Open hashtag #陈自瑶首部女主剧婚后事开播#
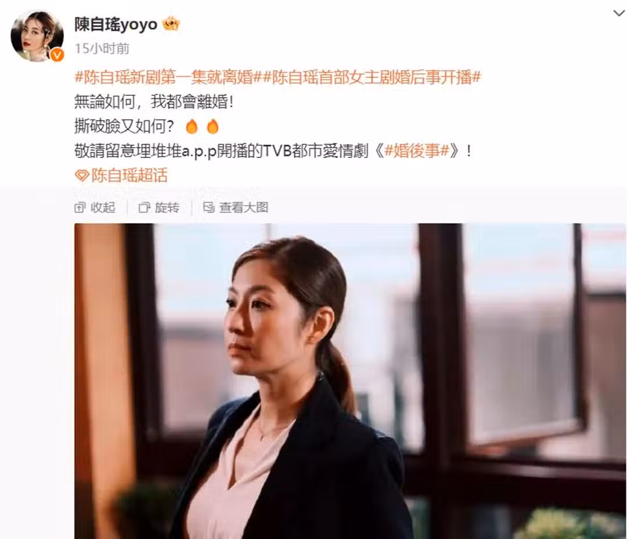This screenshot has width=627, height=539. (x=372, y=77)
